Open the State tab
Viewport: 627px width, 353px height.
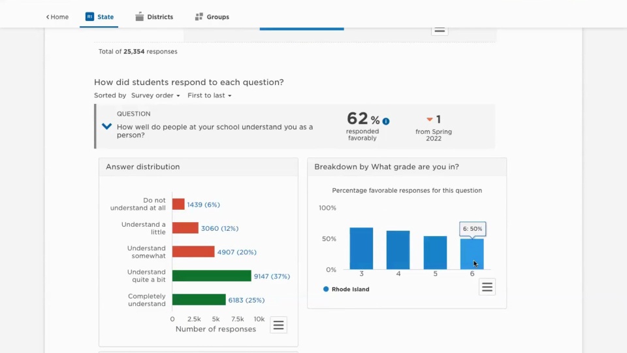[99, 17]
